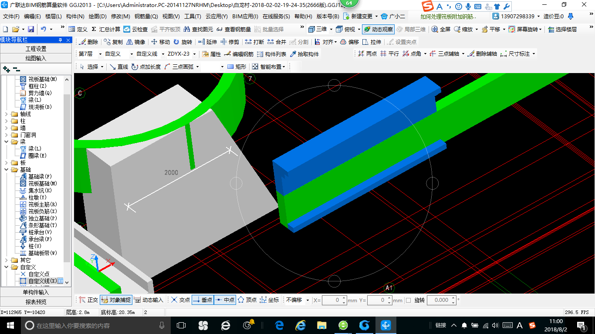595x334 pixels.
Task: Toggle 动态输入 dynamic input
Action: [x=149, y=300]
